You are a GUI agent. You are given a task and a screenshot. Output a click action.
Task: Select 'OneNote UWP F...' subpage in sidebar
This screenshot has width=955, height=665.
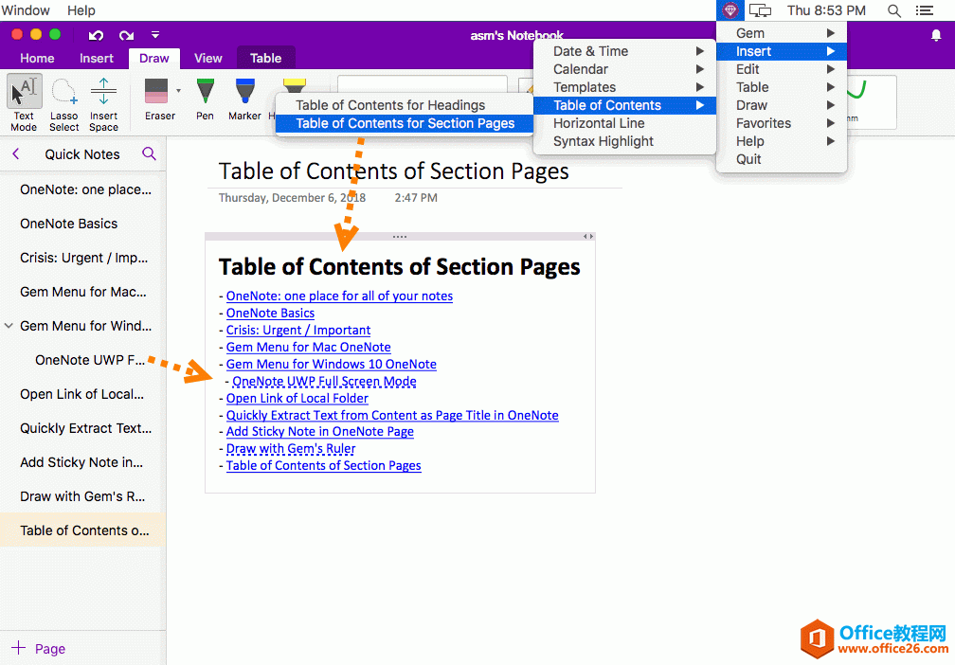pos(82,360)
